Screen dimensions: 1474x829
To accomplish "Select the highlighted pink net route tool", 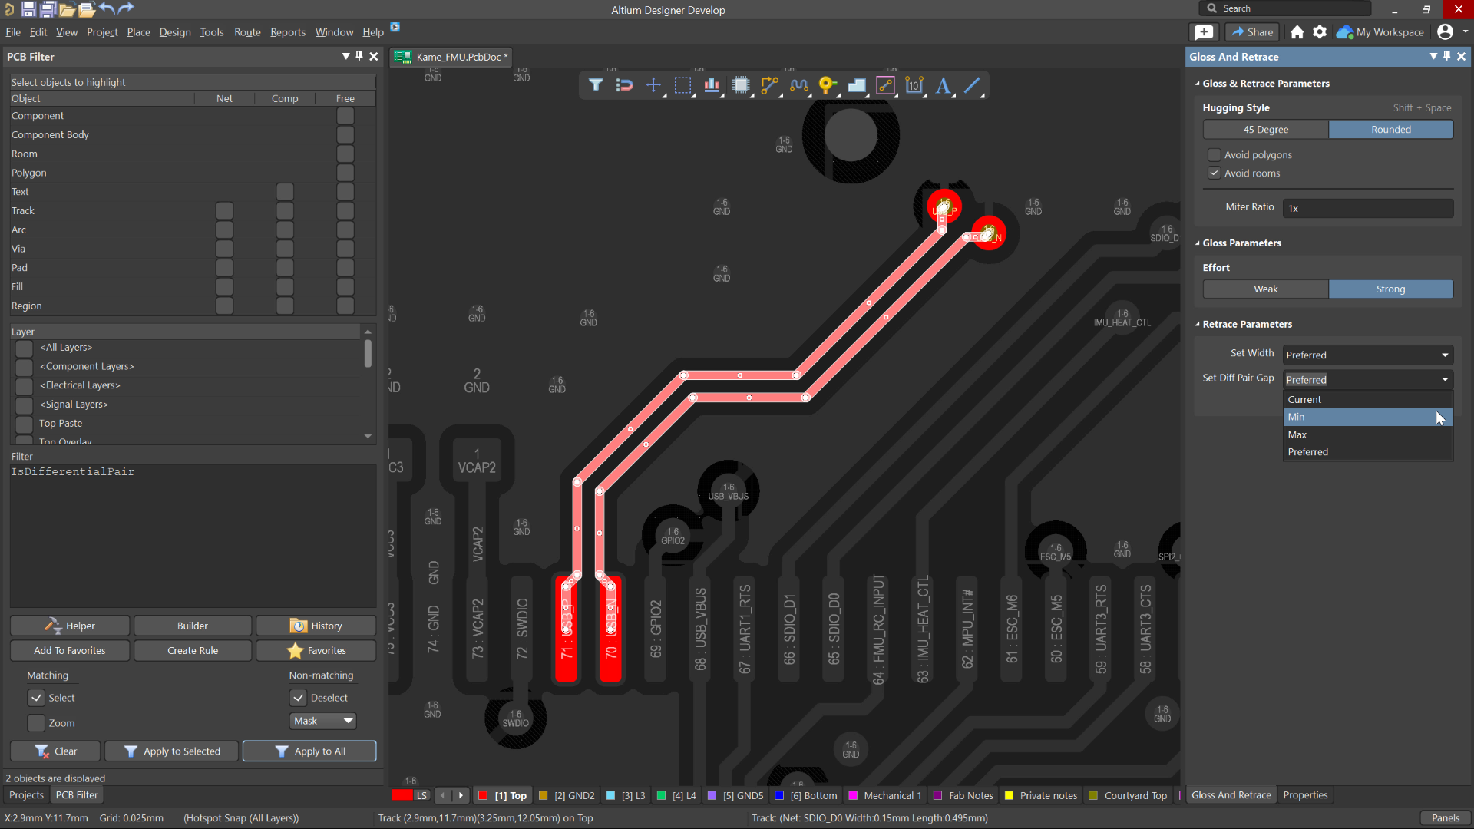I will pos(885,85).
